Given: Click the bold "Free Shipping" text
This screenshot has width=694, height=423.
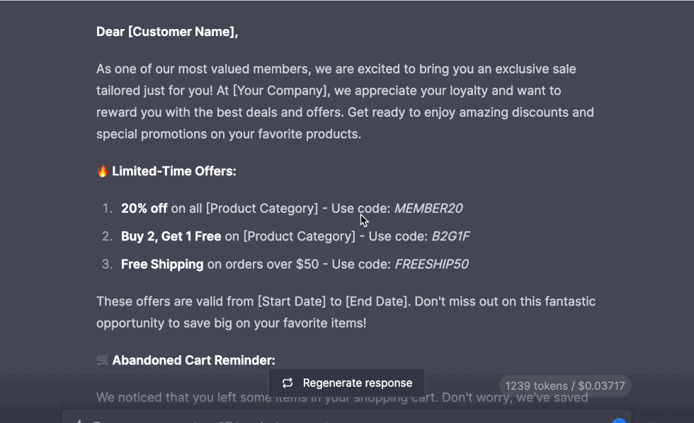Looking at the screenshot, I should click(162, 265).
